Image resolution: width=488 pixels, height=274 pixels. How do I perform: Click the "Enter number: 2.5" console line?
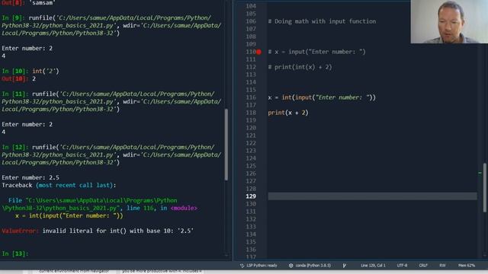pos(30,177)
